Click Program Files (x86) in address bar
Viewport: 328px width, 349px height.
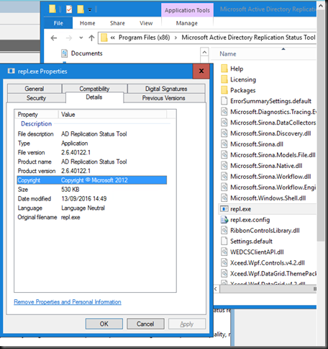145,37
